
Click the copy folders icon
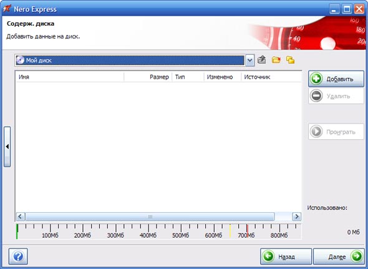pyautogui.click(x=290, y=60)
